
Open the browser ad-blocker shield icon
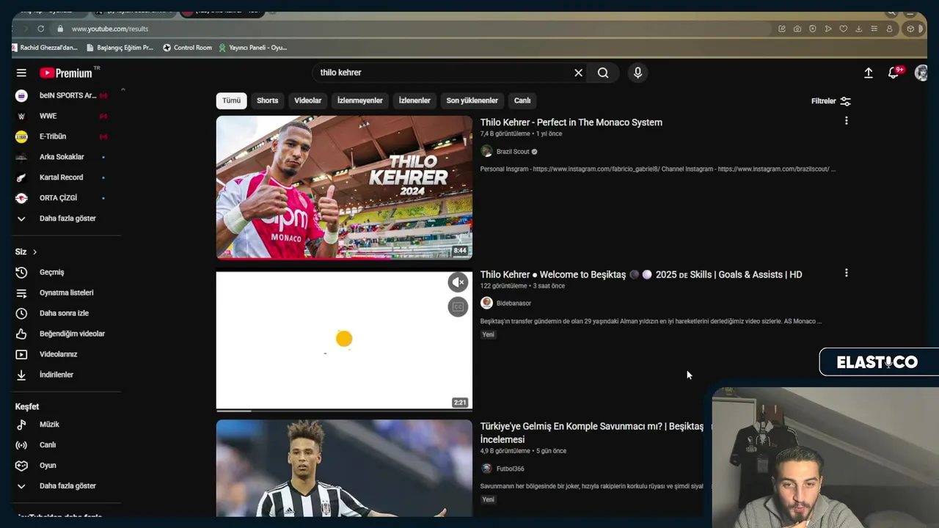tap(813, 29)
